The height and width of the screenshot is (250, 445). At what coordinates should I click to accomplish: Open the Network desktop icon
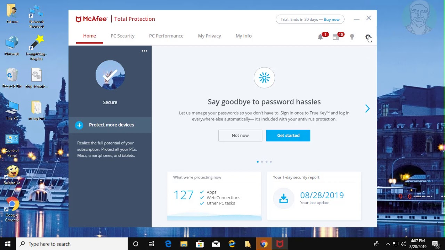pos(12,46)
